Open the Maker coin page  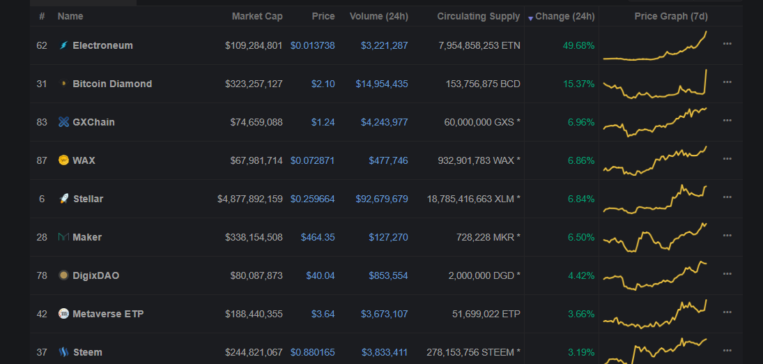[87, 237]
